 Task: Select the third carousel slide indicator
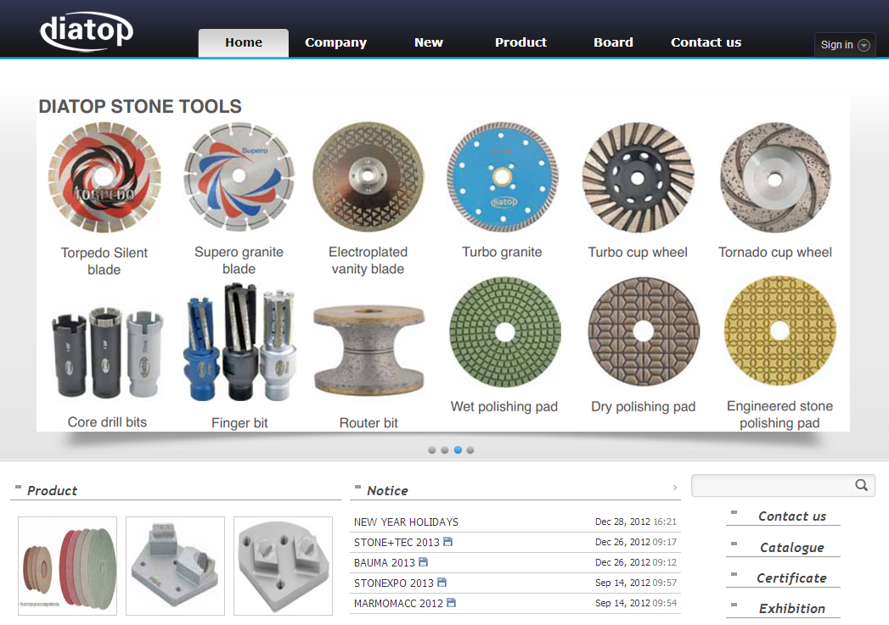click(x=458, y=450)
